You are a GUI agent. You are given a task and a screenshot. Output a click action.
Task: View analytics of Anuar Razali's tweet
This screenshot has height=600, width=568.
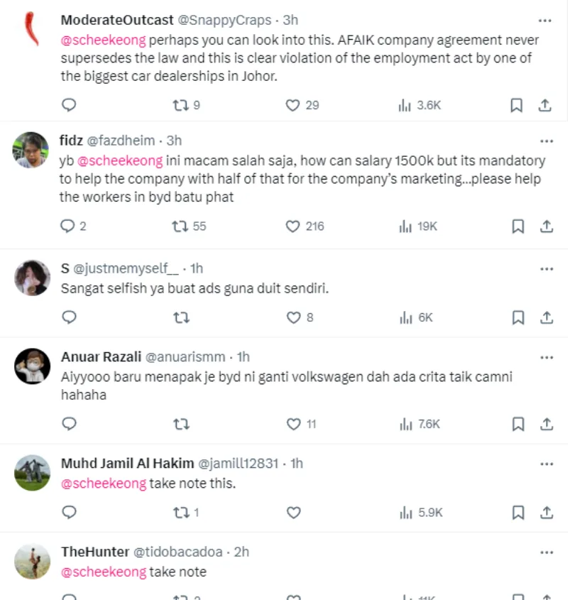point(405,424)
